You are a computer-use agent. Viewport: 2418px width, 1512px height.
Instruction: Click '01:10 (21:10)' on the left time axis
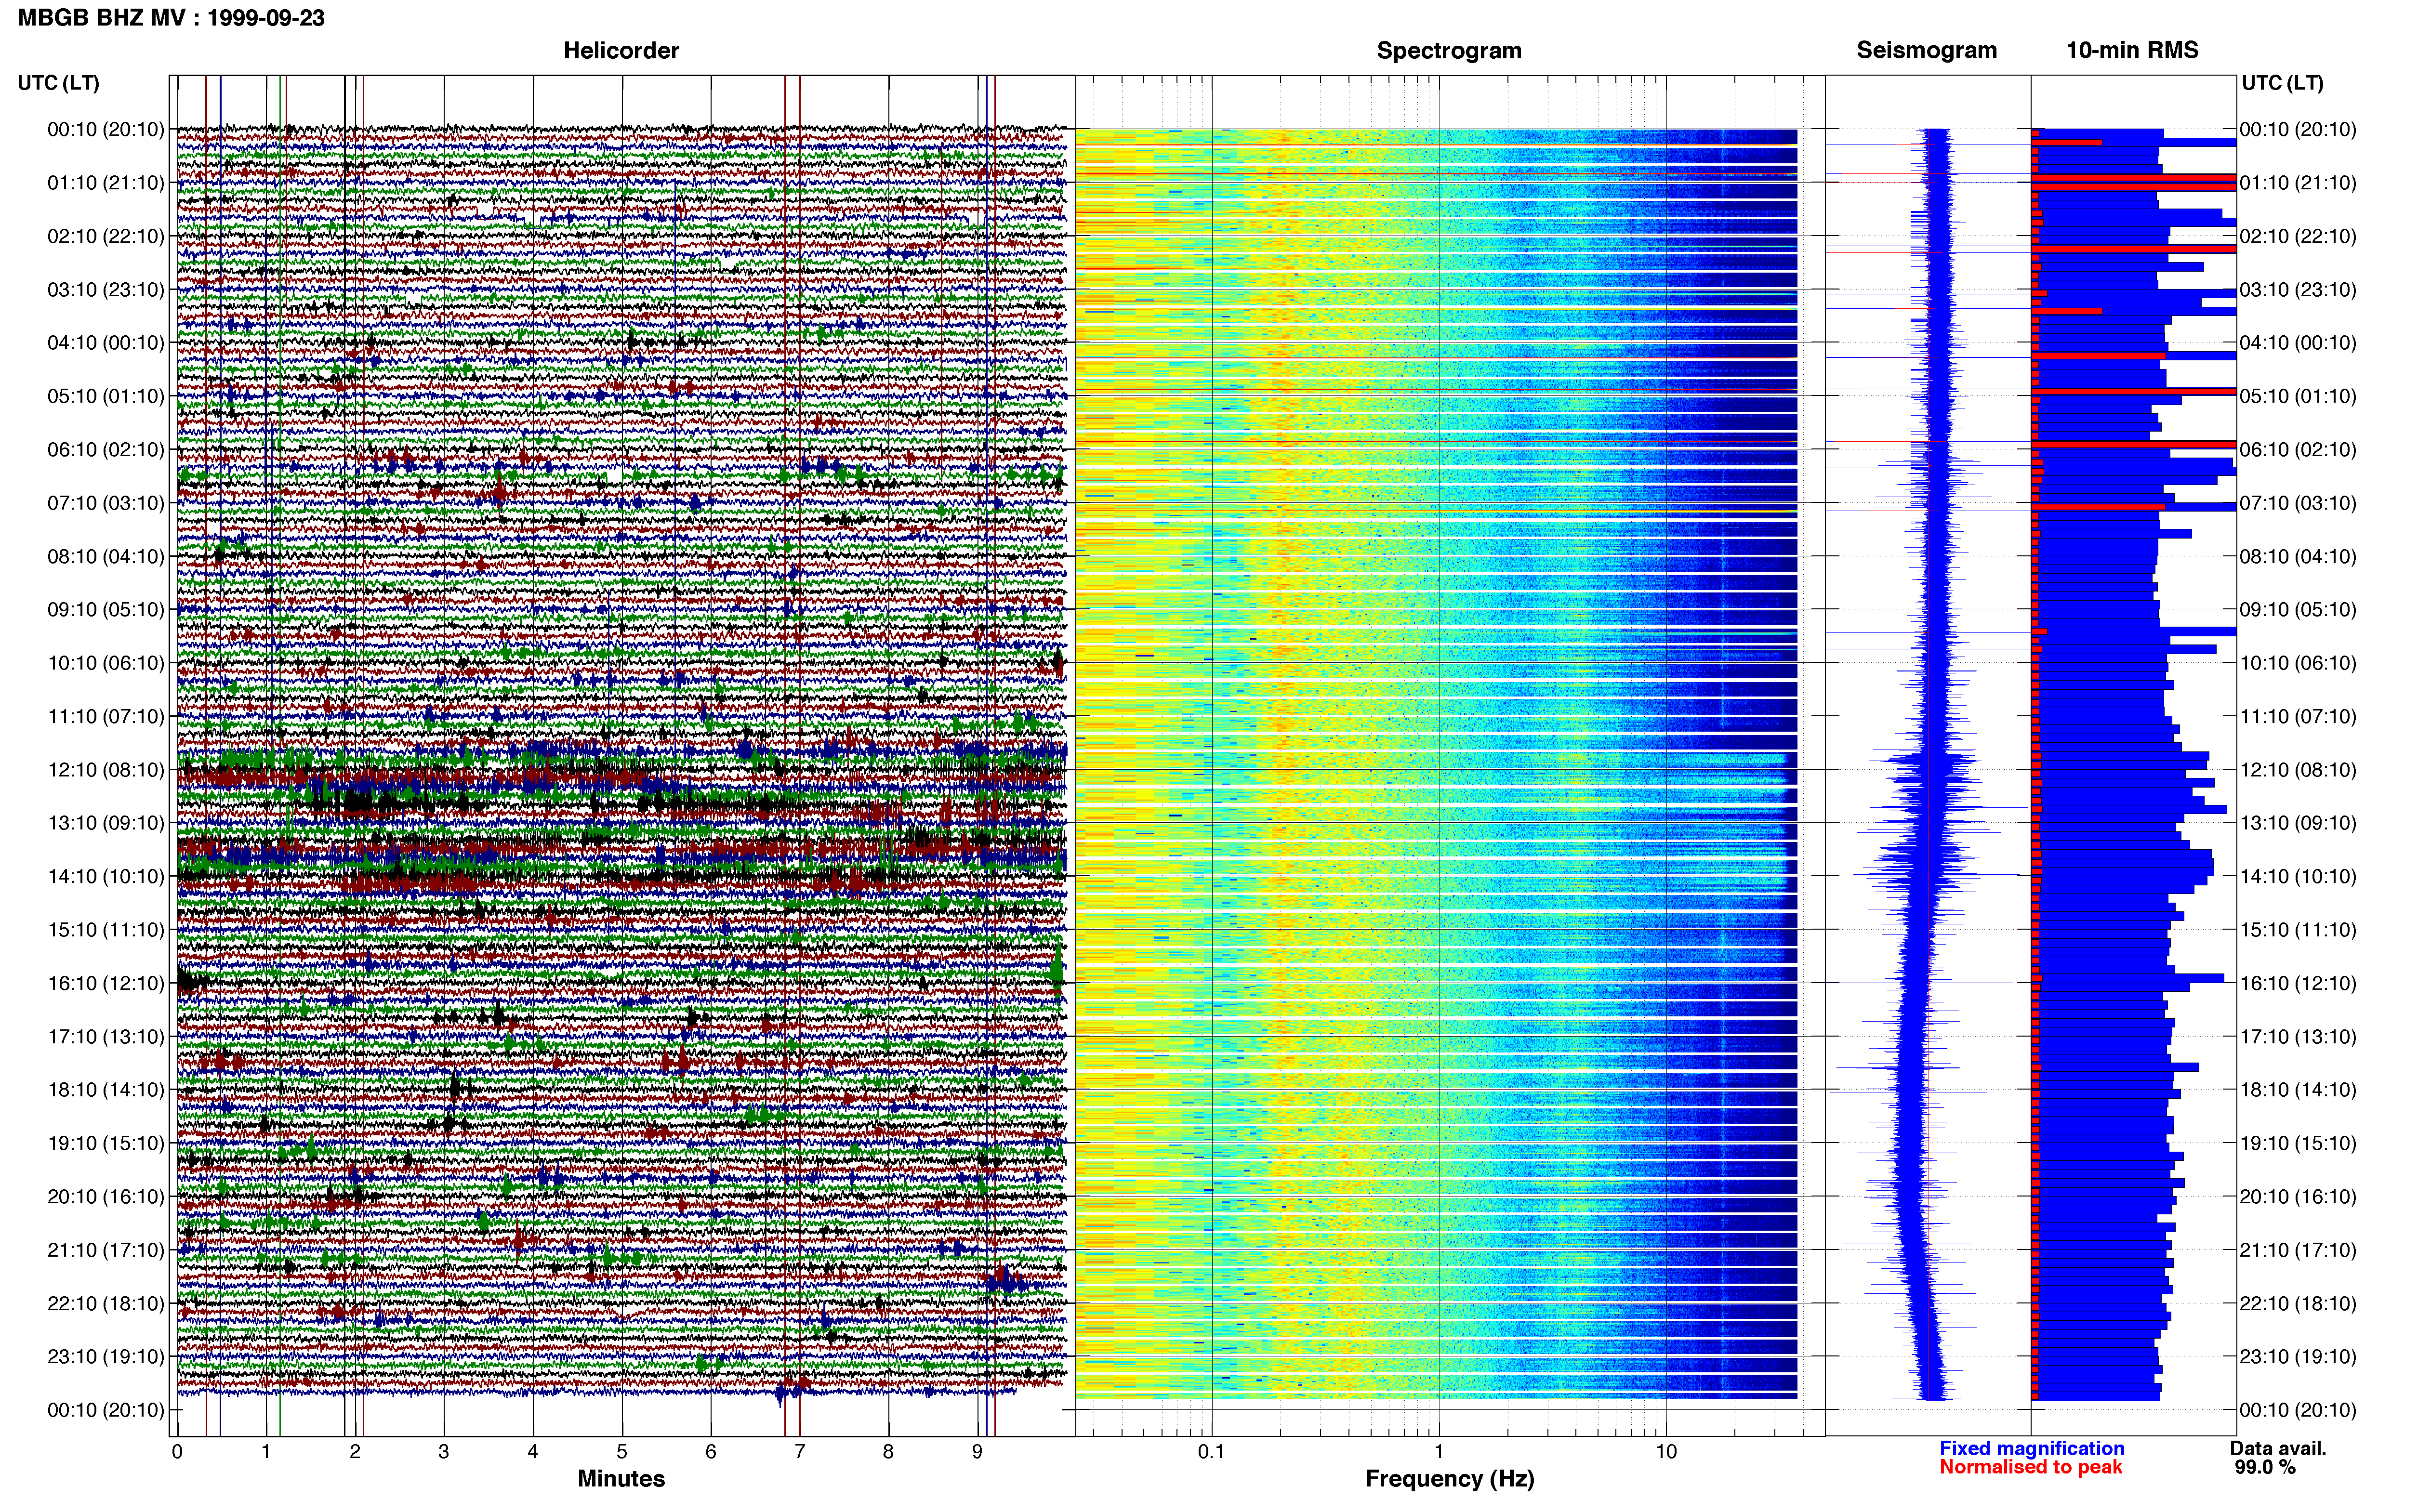(x=106, y=183)
